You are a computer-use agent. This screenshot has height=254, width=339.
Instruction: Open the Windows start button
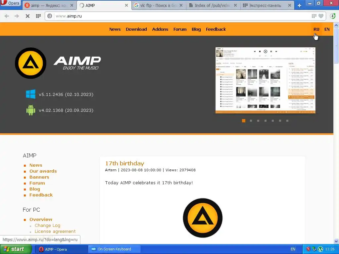click(16, 249)
